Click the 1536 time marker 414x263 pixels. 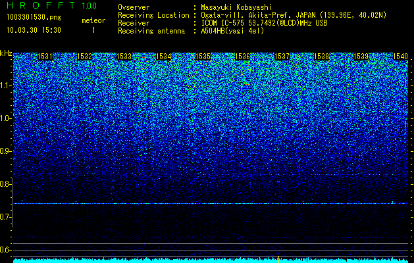click(243, 57)
